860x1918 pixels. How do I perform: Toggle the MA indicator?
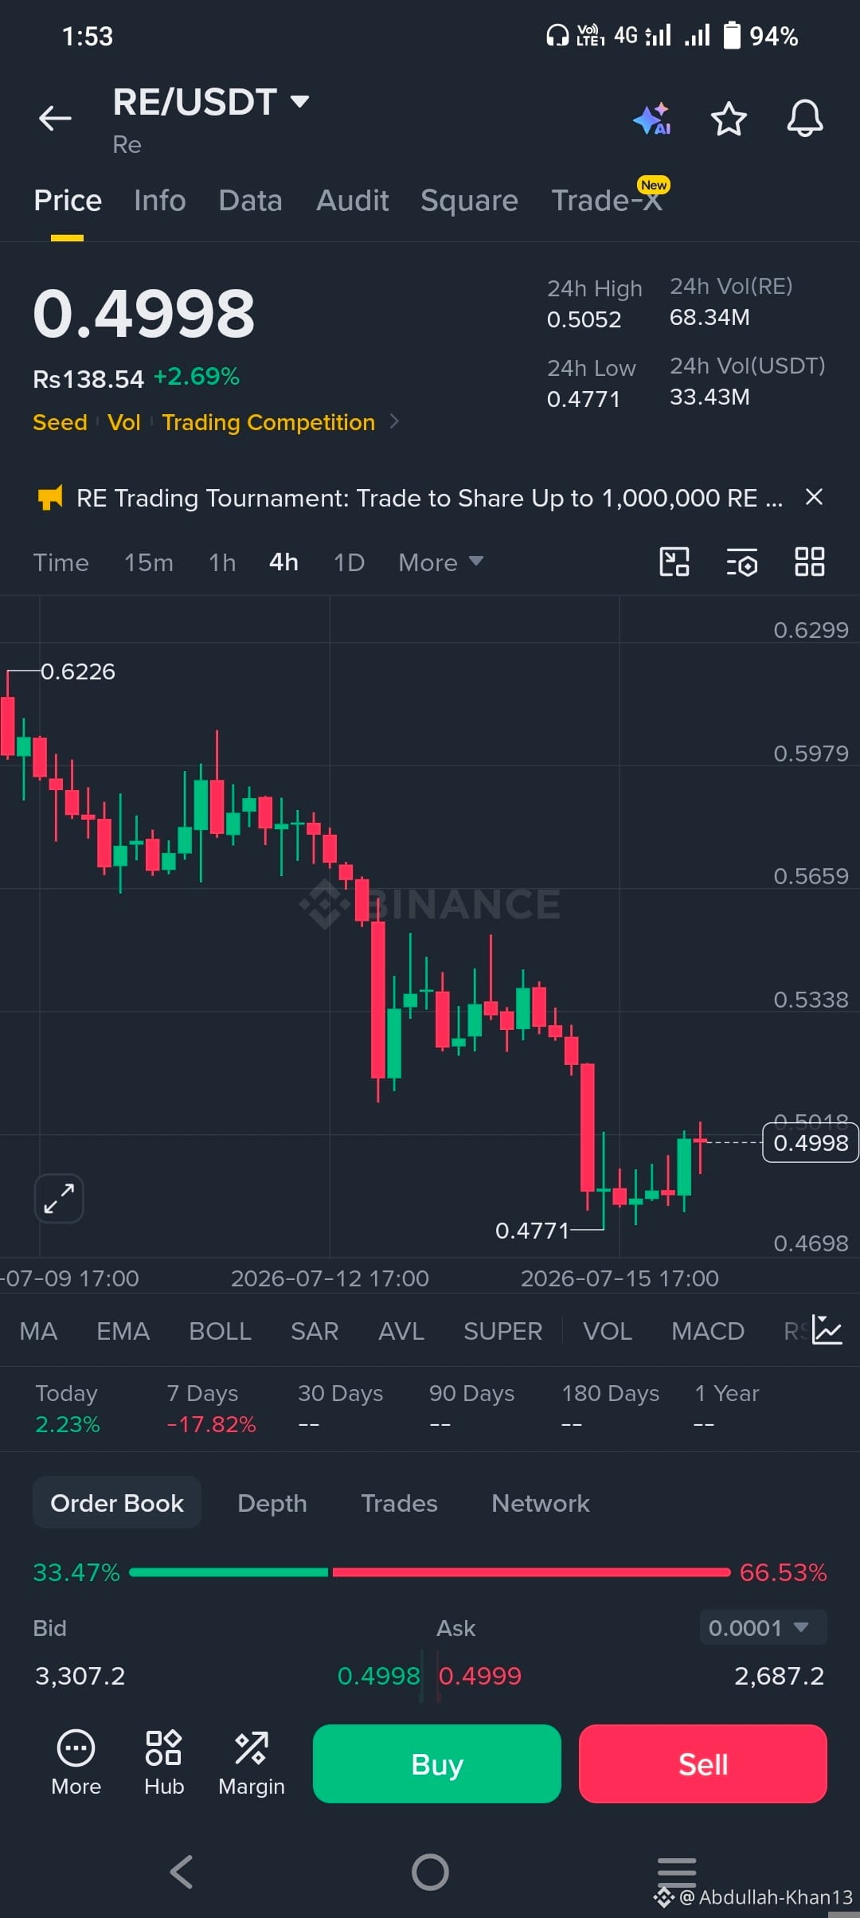(38, 1331)
